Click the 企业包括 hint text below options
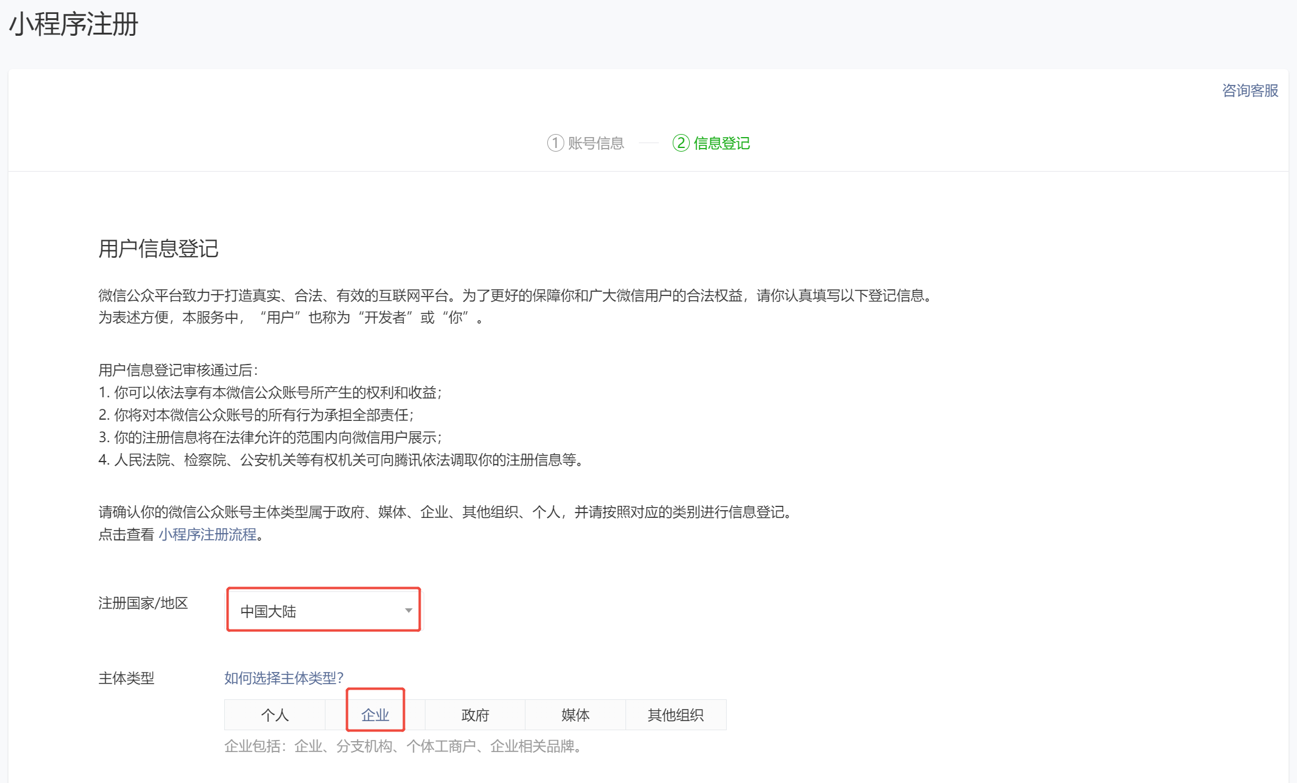The height and width of the screenshot is (783, 1297). point(404,747)
